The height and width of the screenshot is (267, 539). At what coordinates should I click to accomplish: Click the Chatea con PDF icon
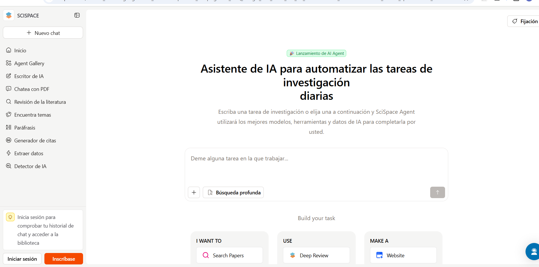pos(9,89)
